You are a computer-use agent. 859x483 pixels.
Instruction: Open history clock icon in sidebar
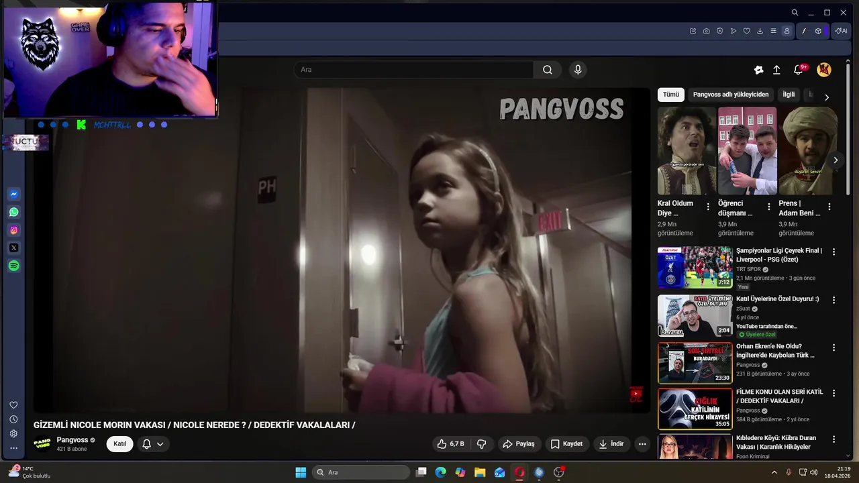13,419
